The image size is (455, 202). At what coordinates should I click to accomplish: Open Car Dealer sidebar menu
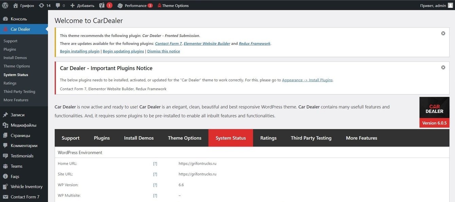click(24, 29)
